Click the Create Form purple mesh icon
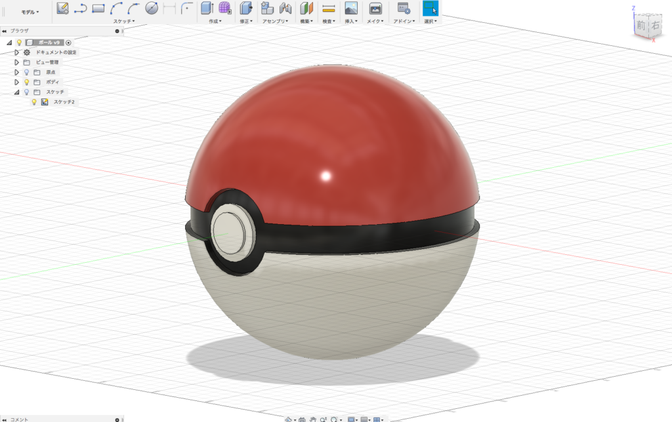The image size is (672, 422). point(224,9)
